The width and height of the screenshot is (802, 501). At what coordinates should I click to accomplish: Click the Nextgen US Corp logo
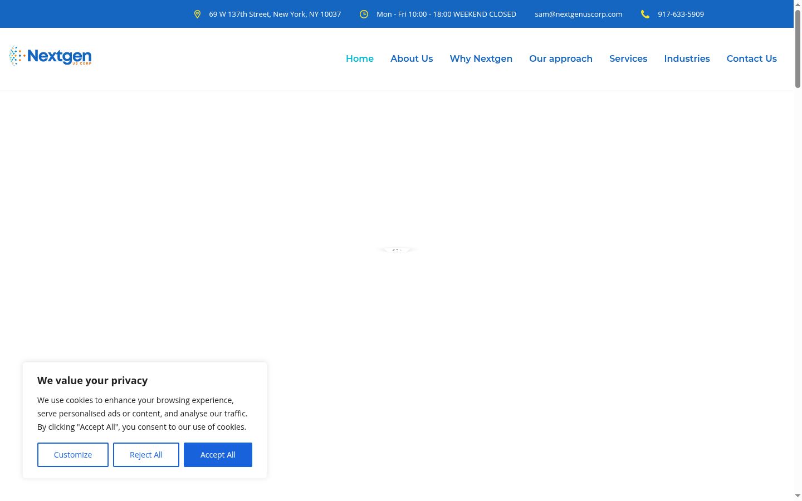(x=50, y=56)
